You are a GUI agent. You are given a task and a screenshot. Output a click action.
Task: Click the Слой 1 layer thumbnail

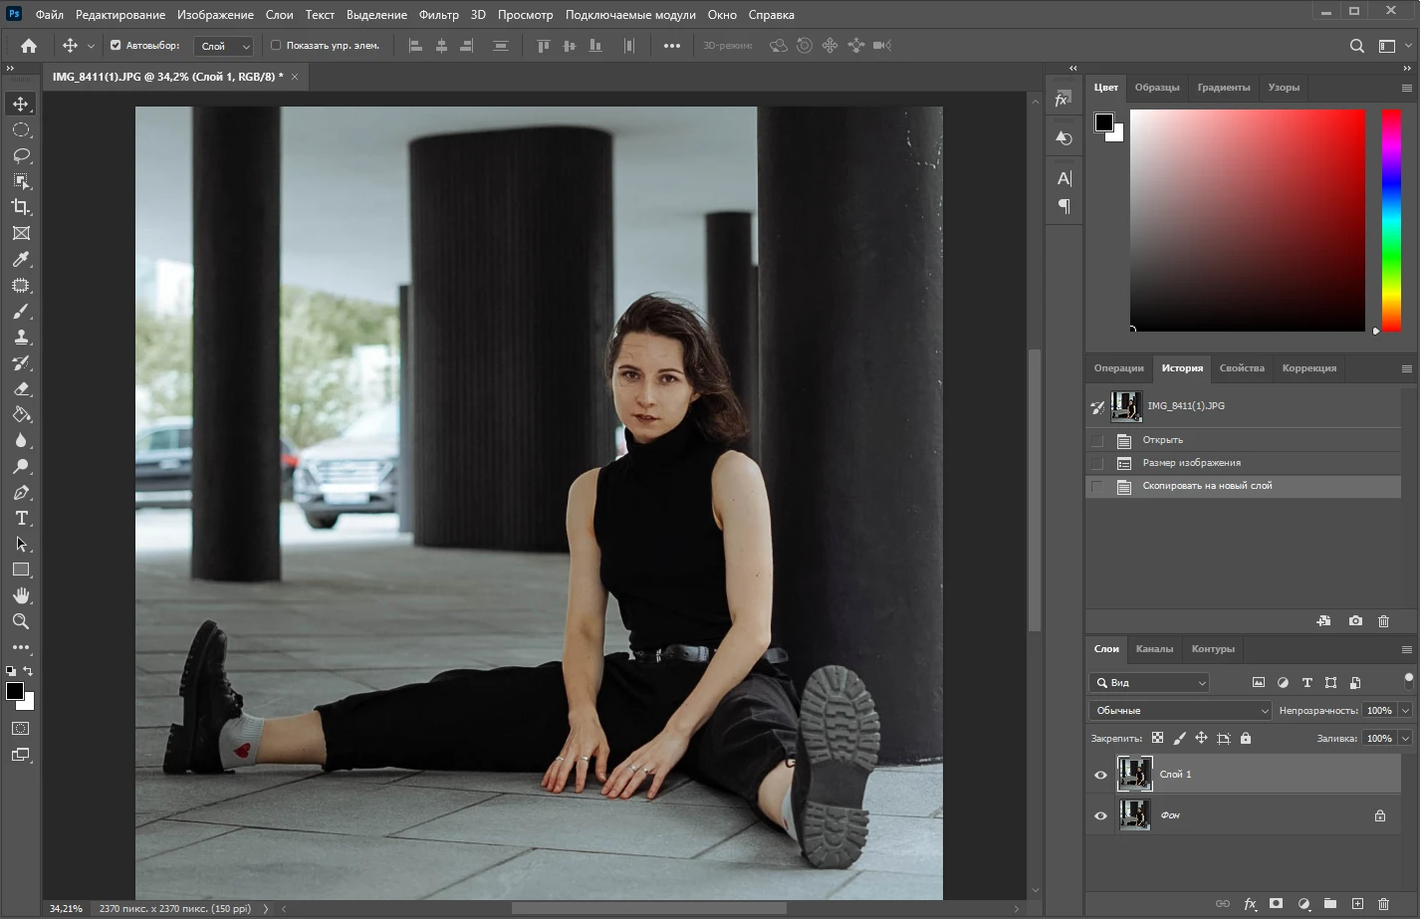tap(1134, 774)
